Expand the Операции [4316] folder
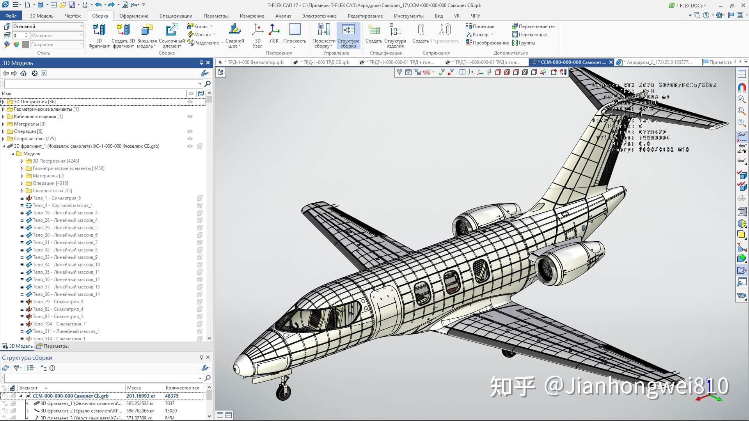The image size is (749, 421). point(22,183)
